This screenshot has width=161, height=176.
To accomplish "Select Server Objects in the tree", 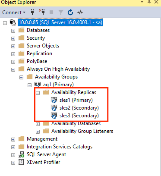I will tap(43, 46).
